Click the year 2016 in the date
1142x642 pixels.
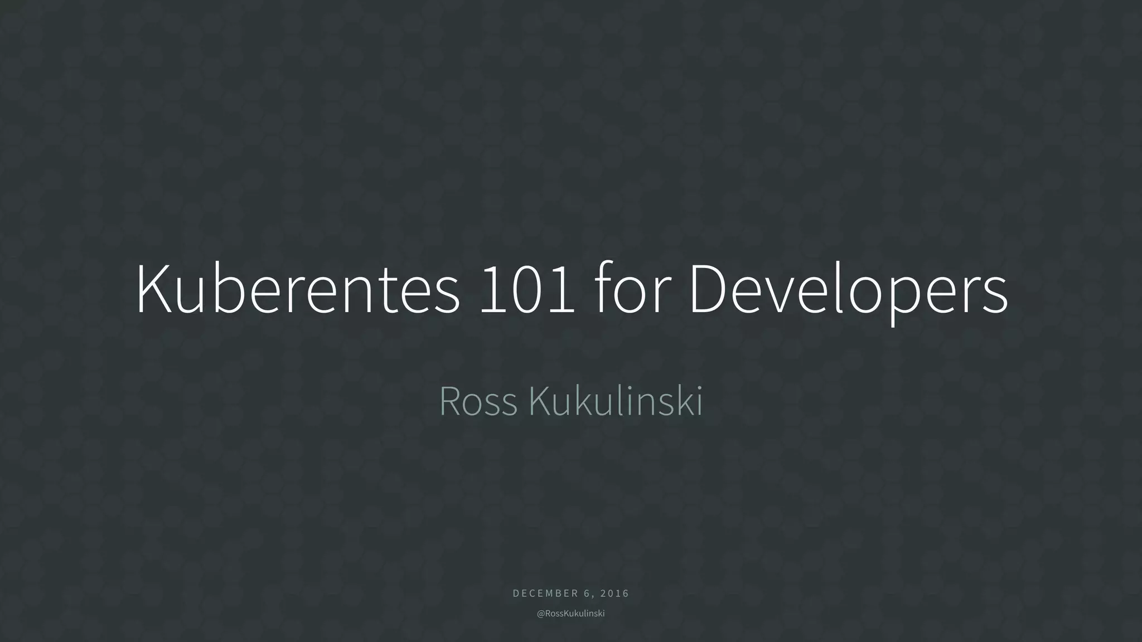point(615,594)
